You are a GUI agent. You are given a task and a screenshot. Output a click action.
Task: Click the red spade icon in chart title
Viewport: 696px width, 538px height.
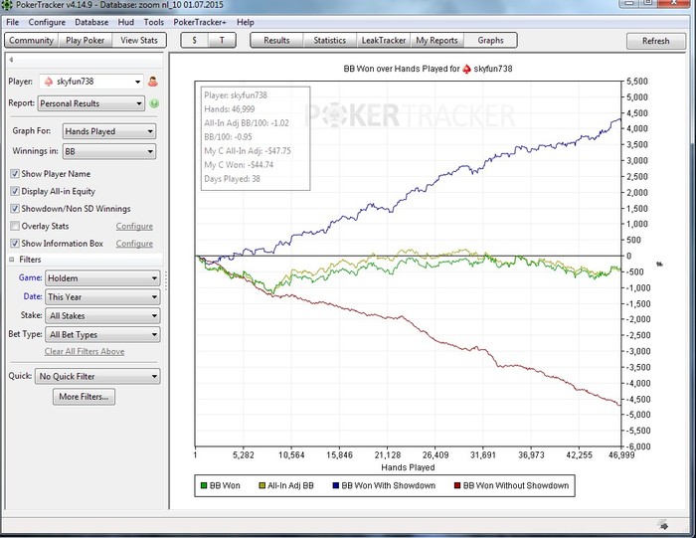[466, 69]
